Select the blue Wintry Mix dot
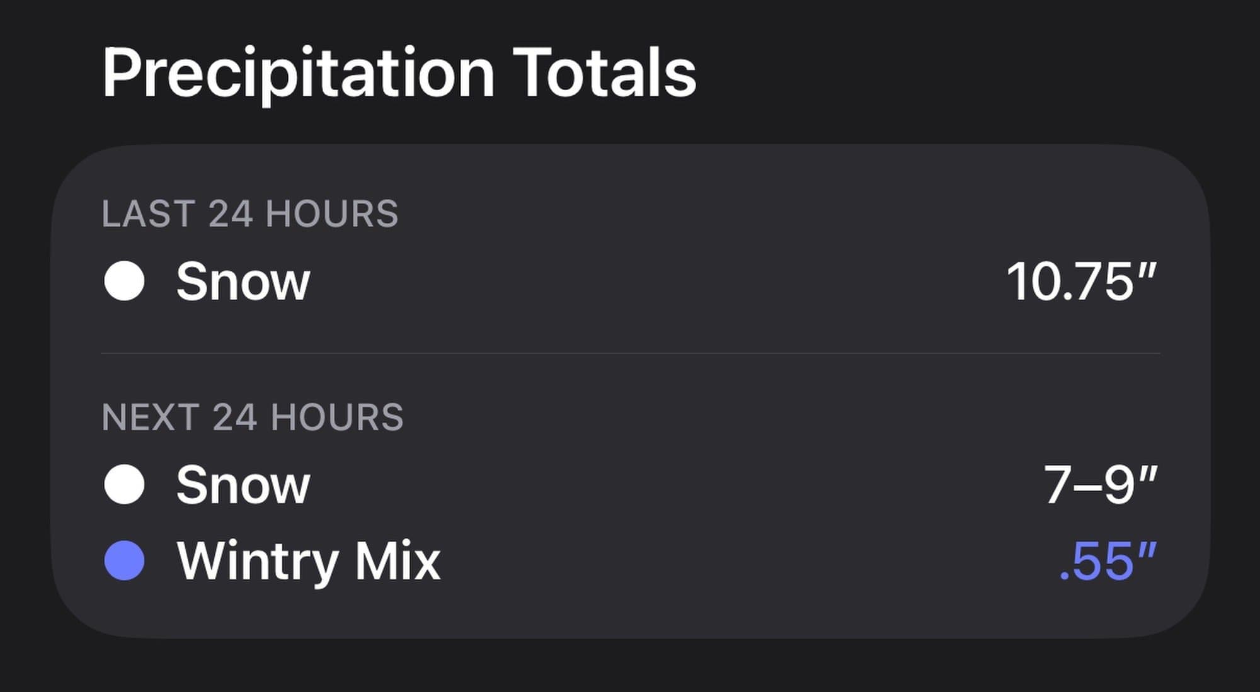The image size is (1260, 692). pyautogui.click(x=124, y=560)
